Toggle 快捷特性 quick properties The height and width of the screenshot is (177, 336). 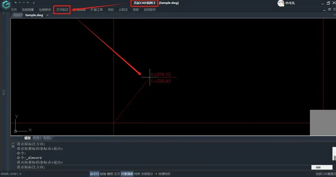[164, 174]
